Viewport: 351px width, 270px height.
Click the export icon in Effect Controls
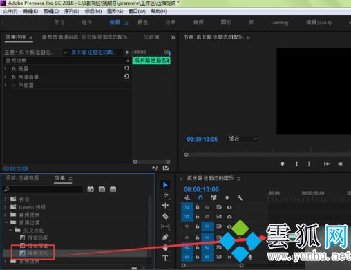point(166,168)
